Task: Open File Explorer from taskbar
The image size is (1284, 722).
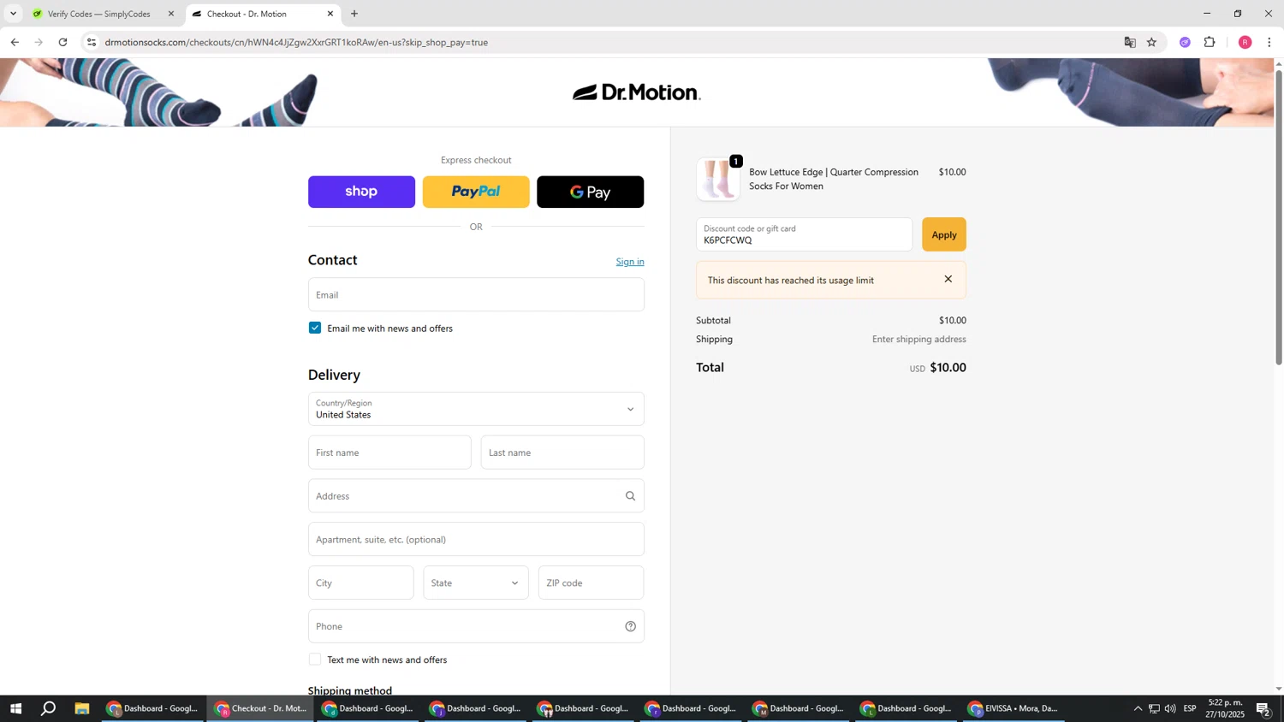Action: (x=82, y=708)
